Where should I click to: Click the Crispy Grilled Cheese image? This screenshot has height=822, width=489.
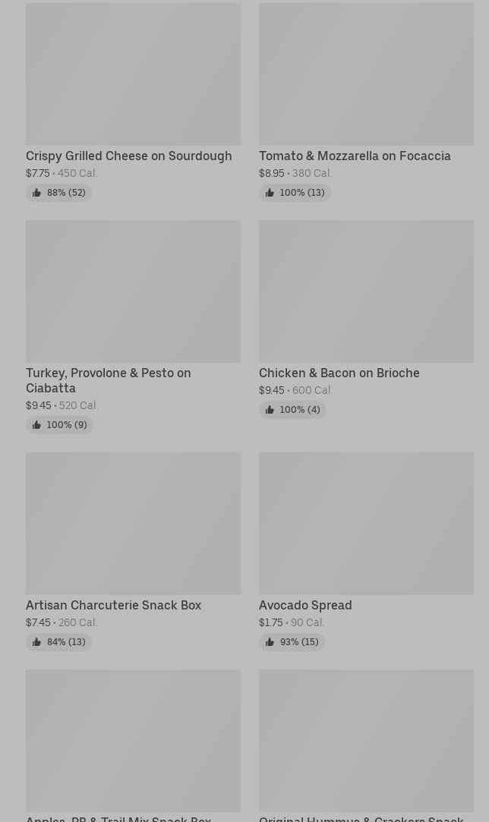(x=133, y=74)
